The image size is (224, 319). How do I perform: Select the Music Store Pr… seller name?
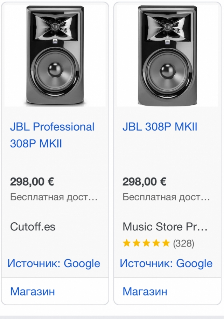[165, 227]
